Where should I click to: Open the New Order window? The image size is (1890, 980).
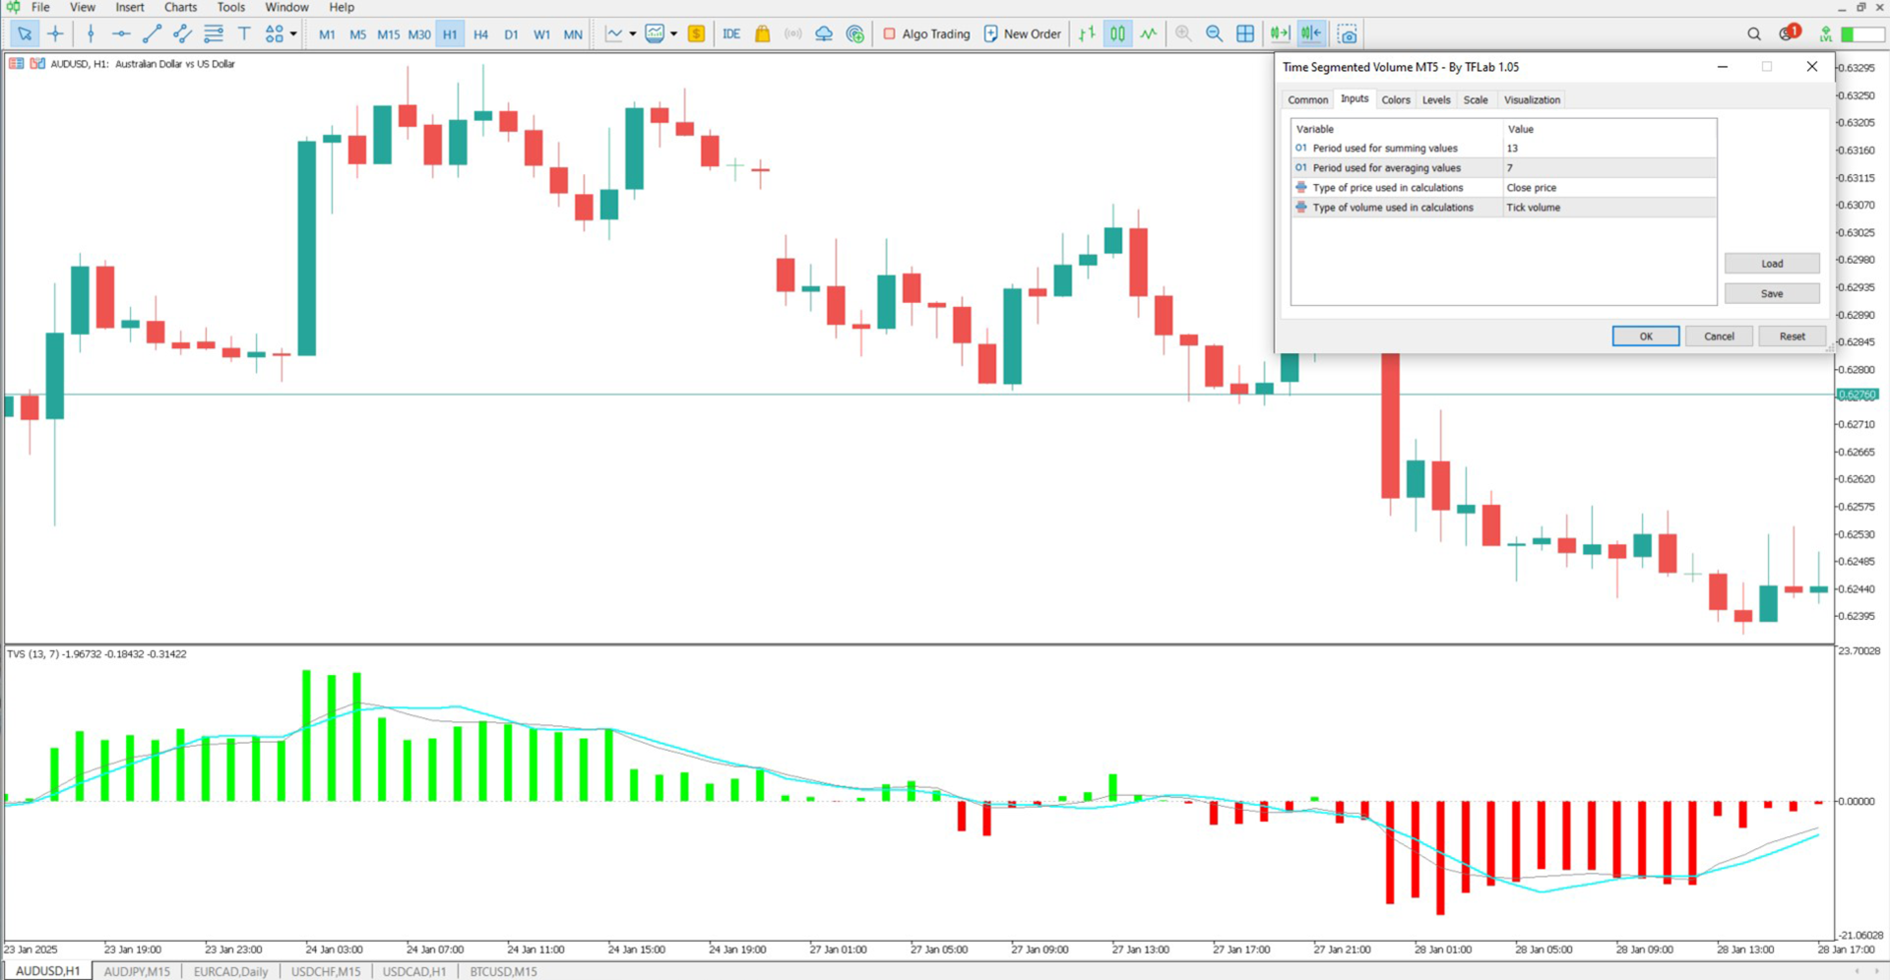tap(1022, 32)
